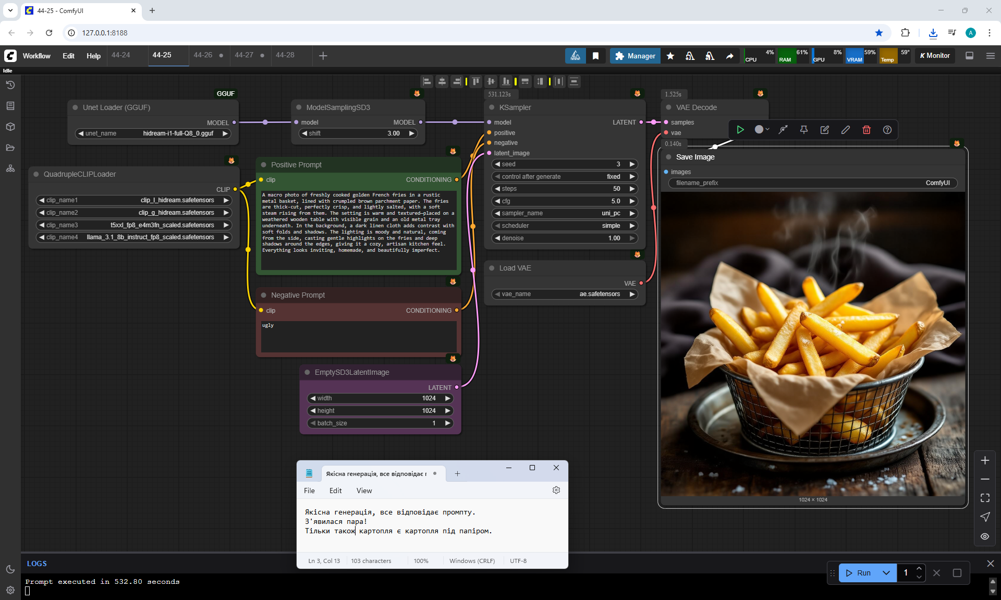Expand the Run button options arrow
Image resolution: width=1001 pixels, height=600 pixels.
(886, 572)
